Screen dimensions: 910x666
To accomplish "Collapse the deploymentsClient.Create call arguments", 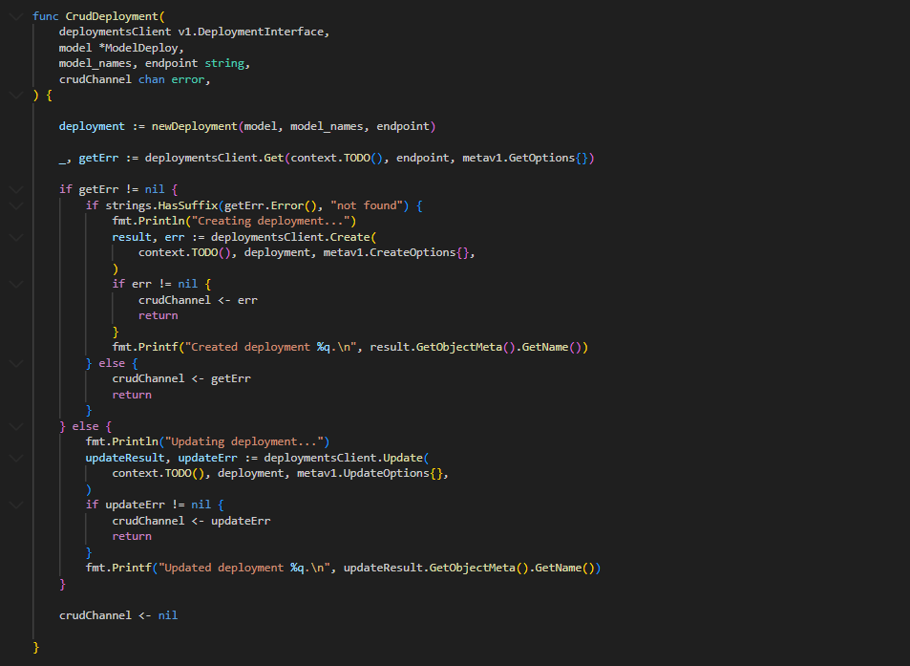I will 15,237.
